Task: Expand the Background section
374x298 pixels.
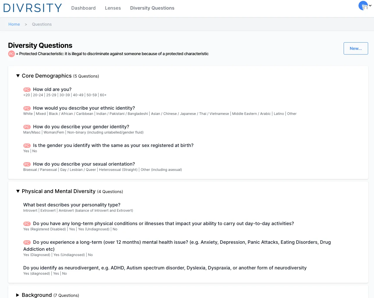Action: tap(18, 295)
